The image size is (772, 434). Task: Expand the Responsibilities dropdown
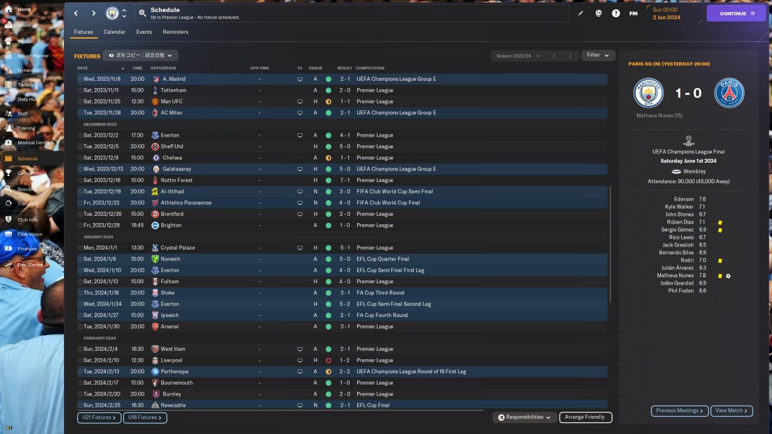[524, 417]
